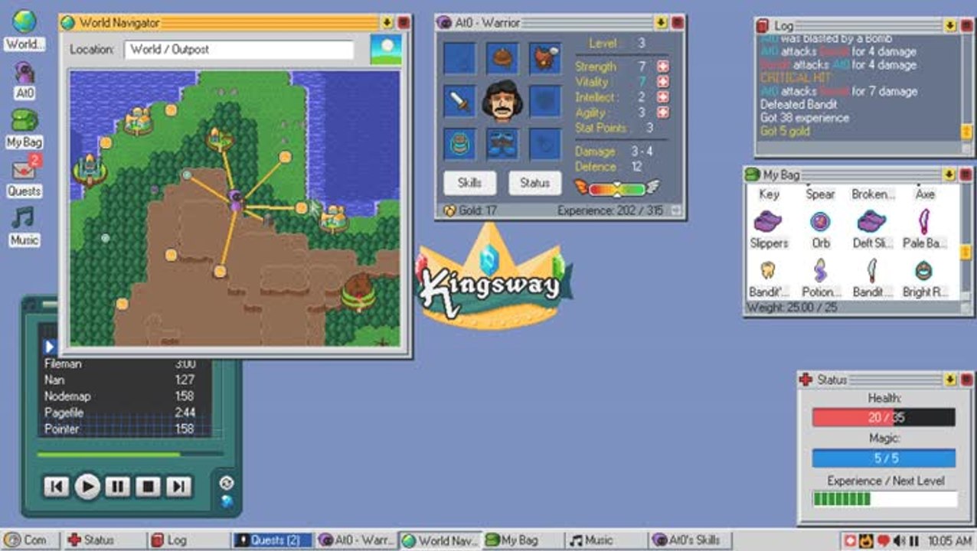Travel to the red hut on map

pyautogui.click(x=358, y=292)
